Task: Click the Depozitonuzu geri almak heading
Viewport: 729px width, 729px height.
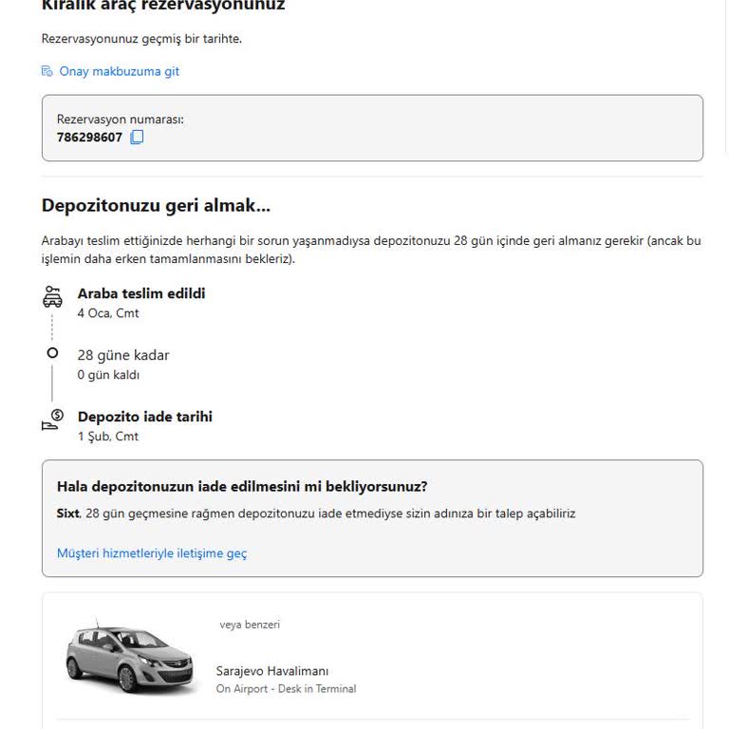Action: coord(156,205)
